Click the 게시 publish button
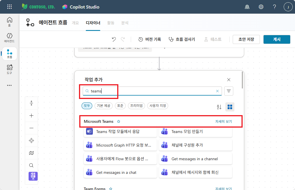The height and width of the screenshot is (190, 295). tap(277, 39)
